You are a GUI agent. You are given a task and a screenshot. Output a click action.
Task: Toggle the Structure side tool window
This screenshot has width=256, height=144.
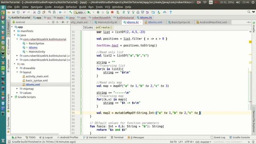8,47
